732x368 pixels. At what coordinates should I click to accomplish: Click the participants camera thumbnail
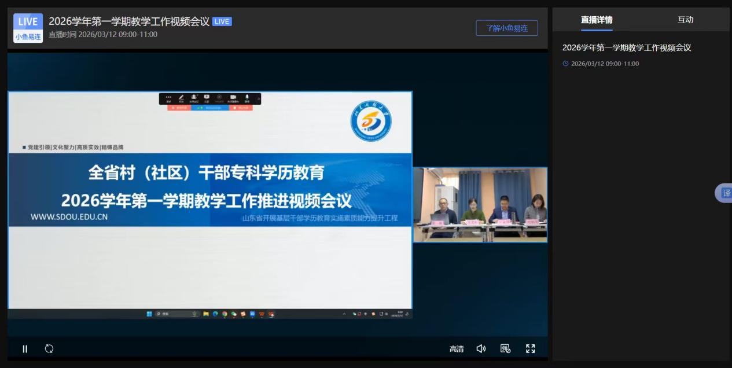(480, 204)
